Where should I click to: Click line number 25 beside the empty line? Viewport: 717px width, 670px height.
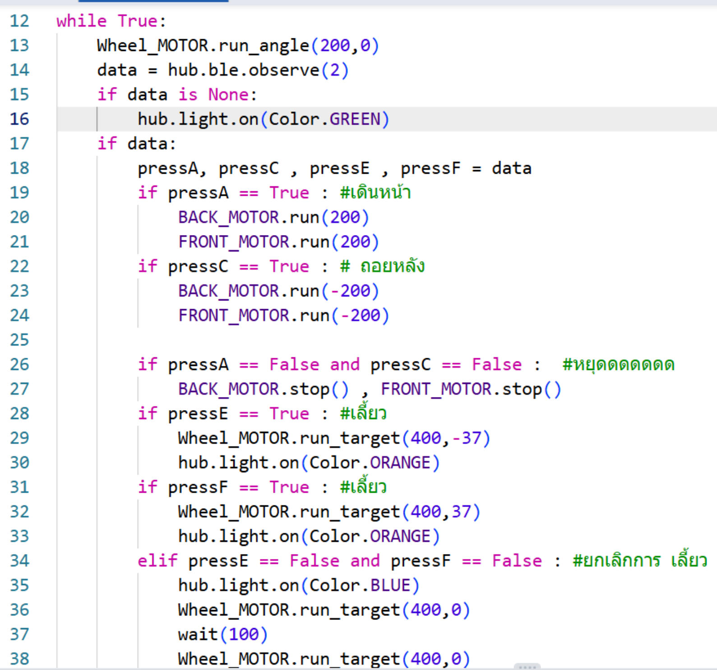click(19, 340)
